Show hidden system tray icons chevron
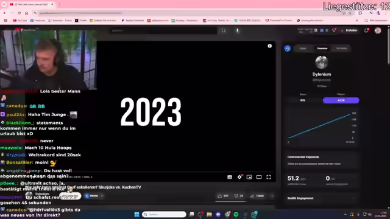Image resolution: width=390 pixels, height=219 pixels. 346,214
